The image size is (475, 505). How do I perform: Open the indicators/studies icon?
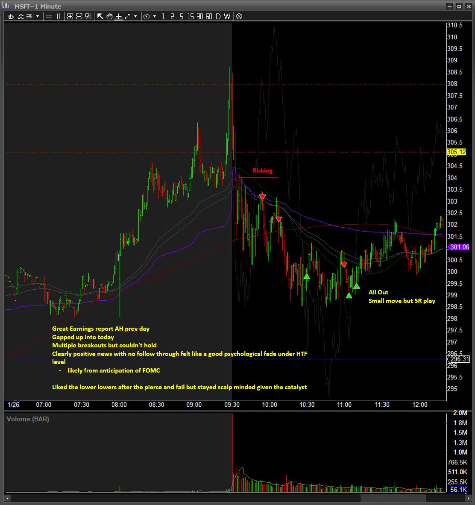pos(20,16)
